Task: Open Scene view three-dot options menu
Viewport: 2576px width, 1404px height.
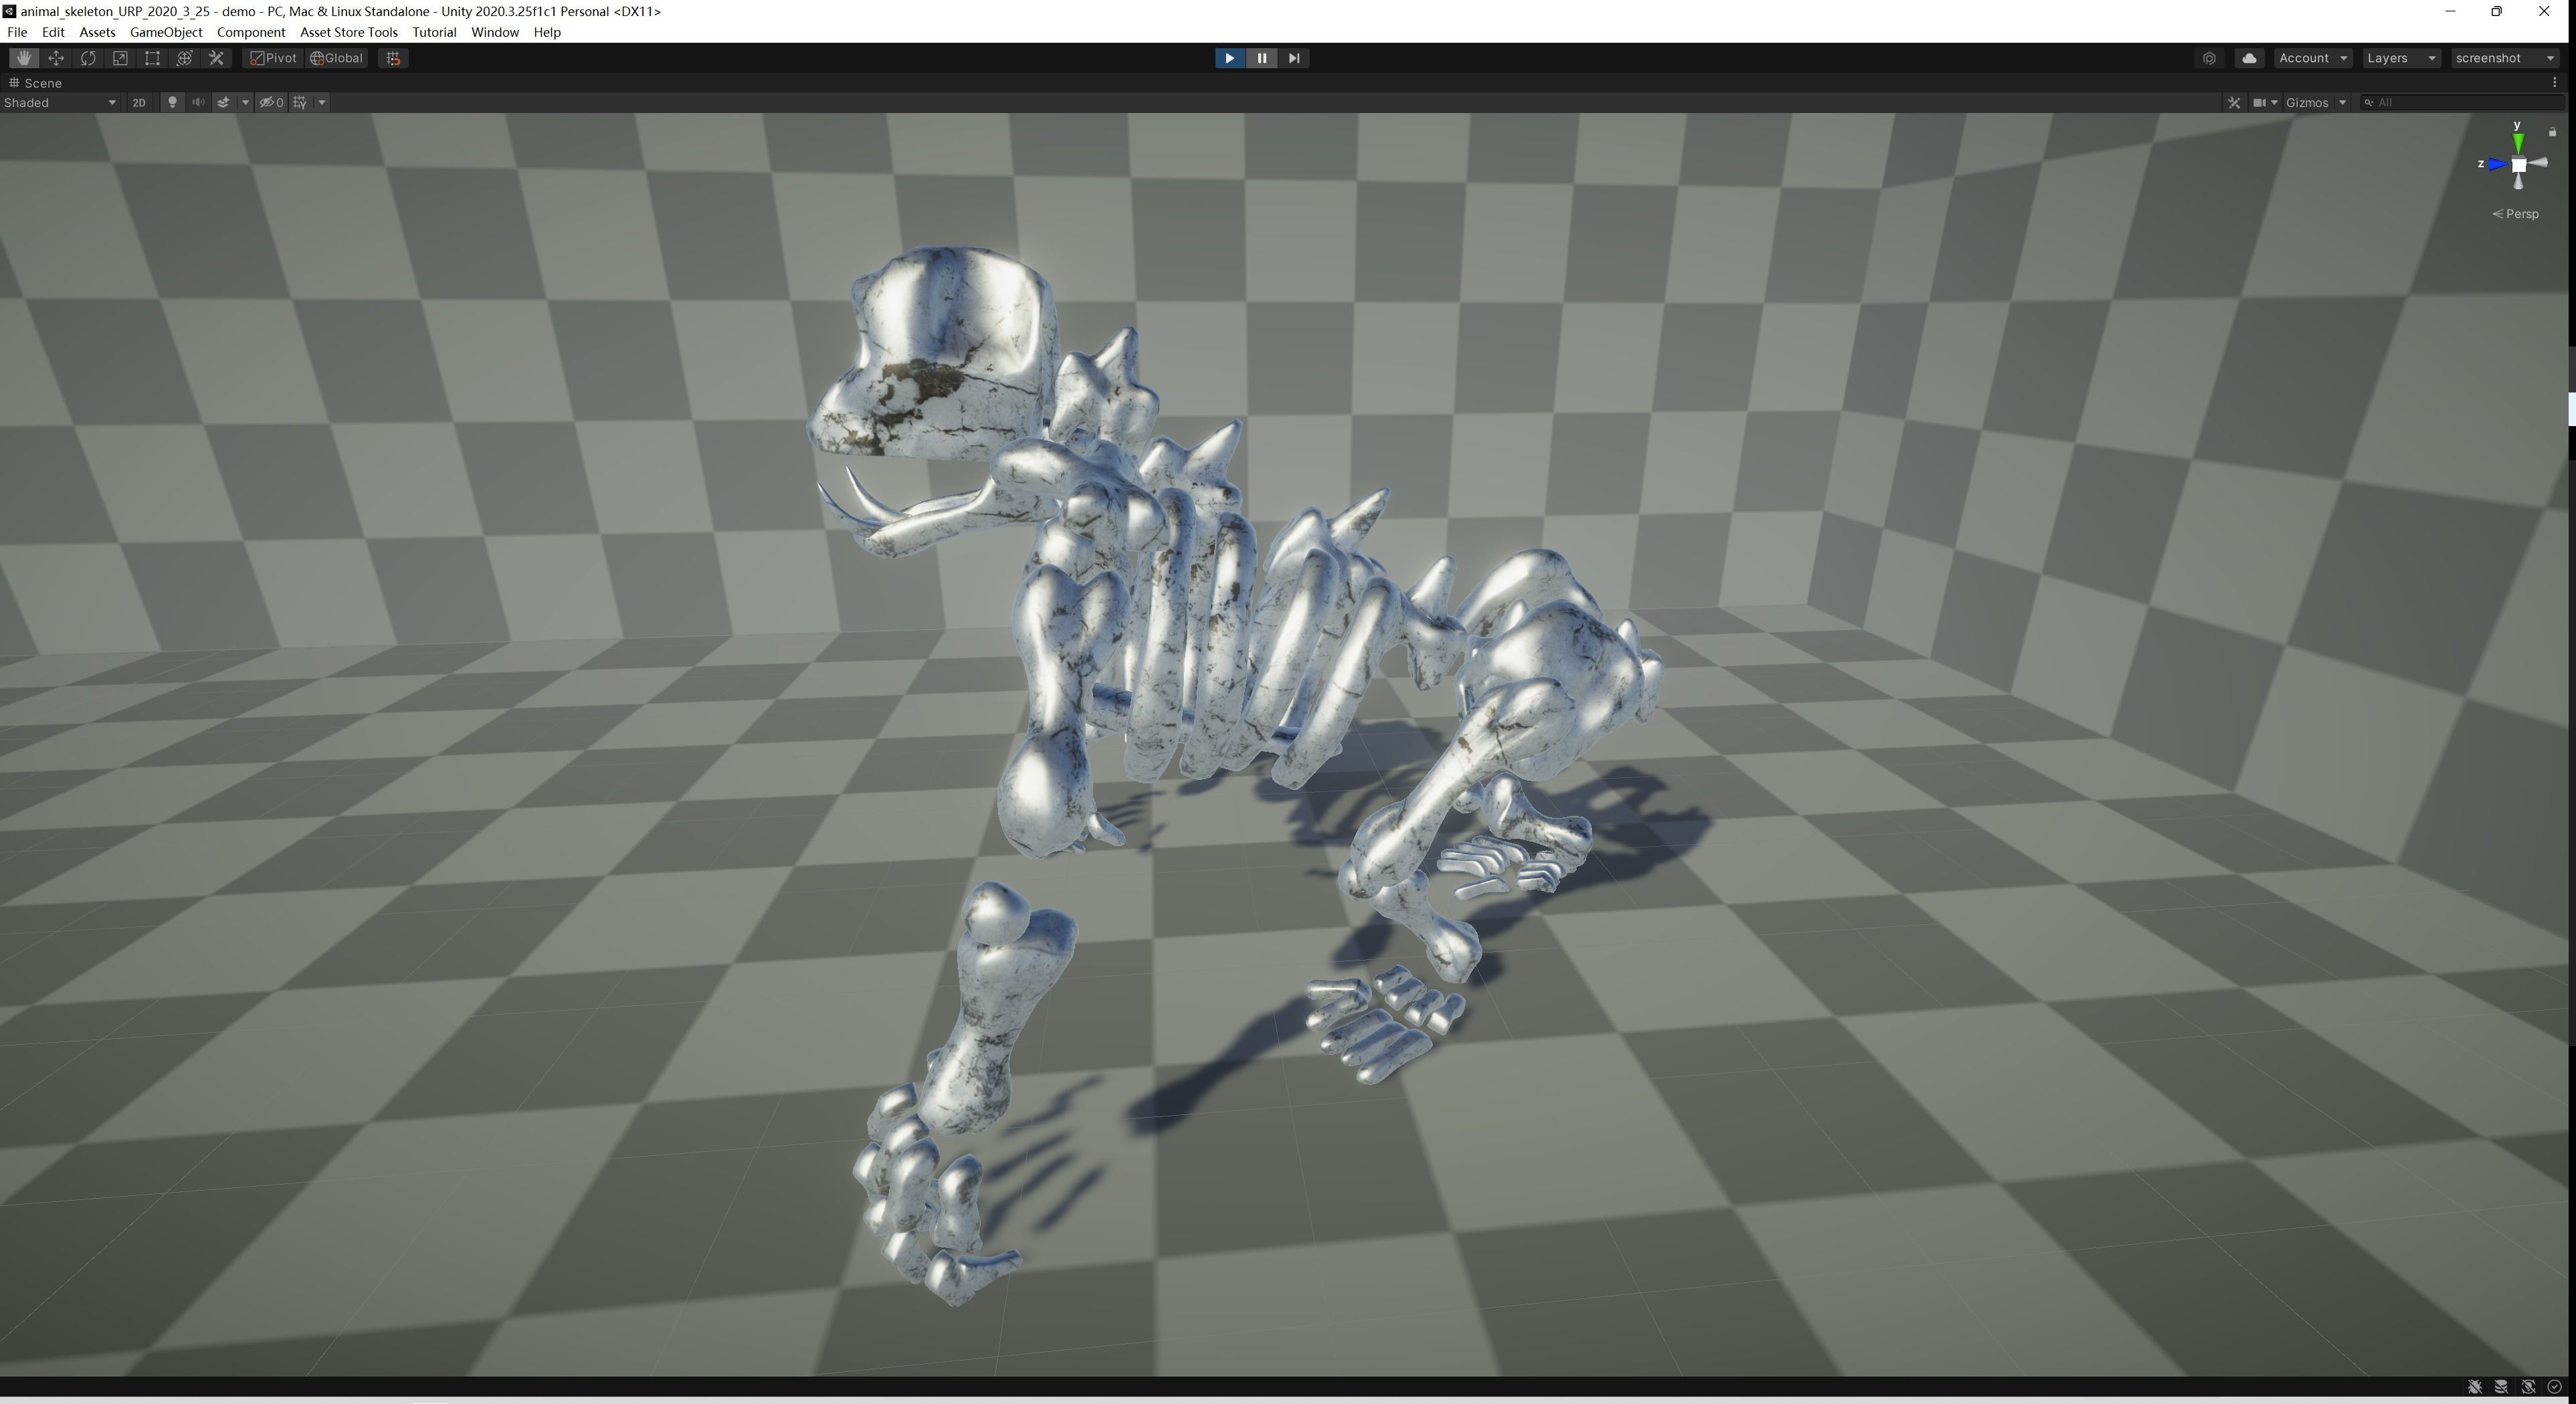Action: pos(2555,83)
